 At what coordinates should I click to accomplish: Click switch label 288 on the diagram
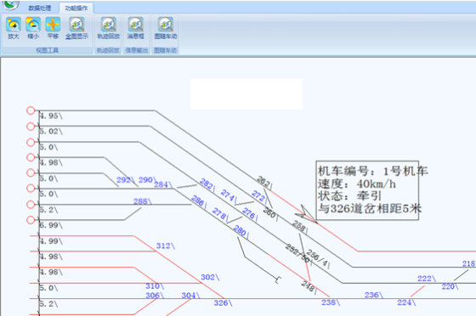pyautogui.click(x=142, y=201)
